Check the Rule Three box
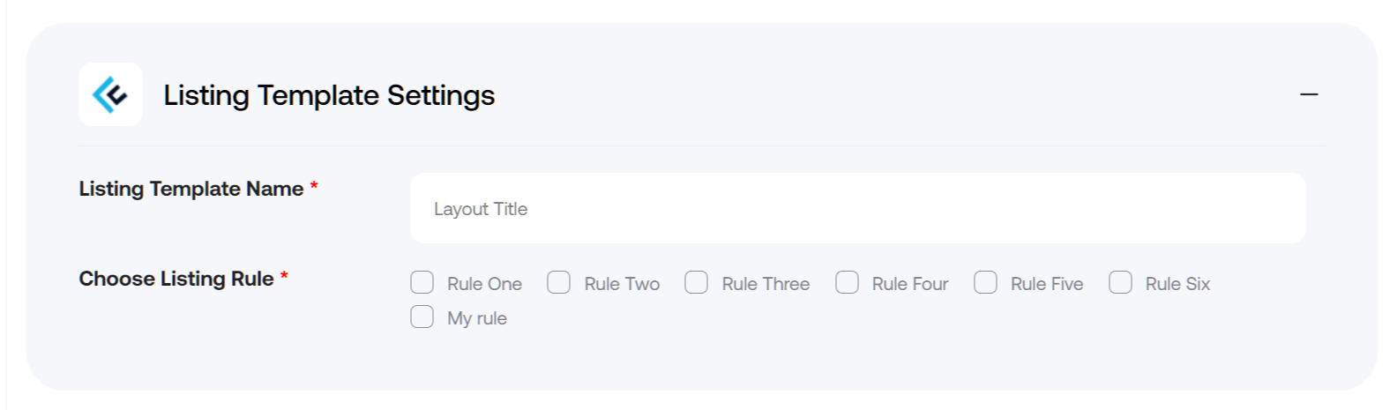The height and width of the screenshot is (410, 1397). 697,282
